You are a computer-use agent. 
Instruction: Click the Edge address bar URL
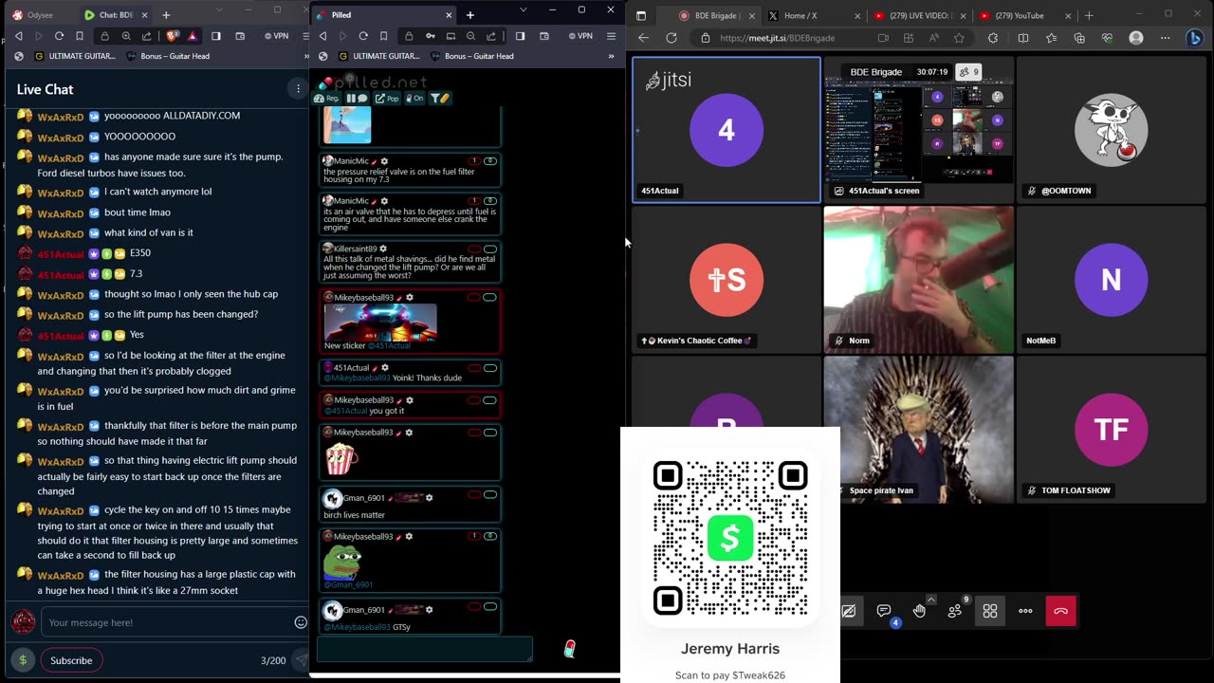[x=777, y=38]
